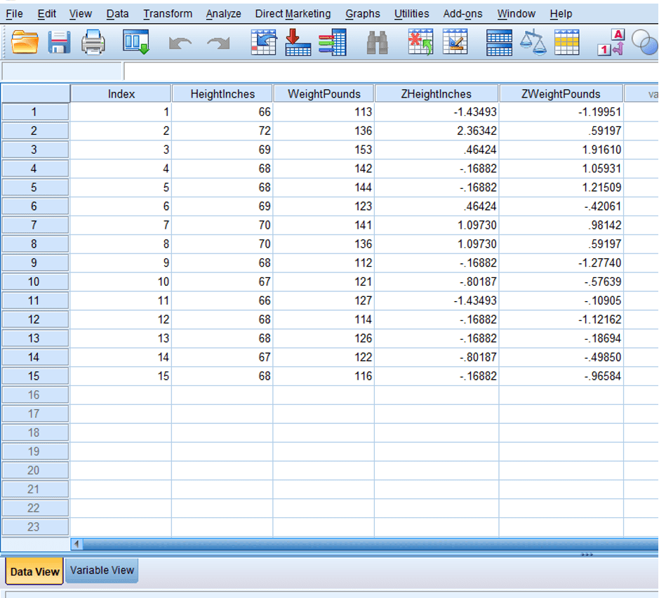Viewport: 659px width, 598px height.
Task: Use the Find binoculars icon to search data
Action: (x=378, y=42)
